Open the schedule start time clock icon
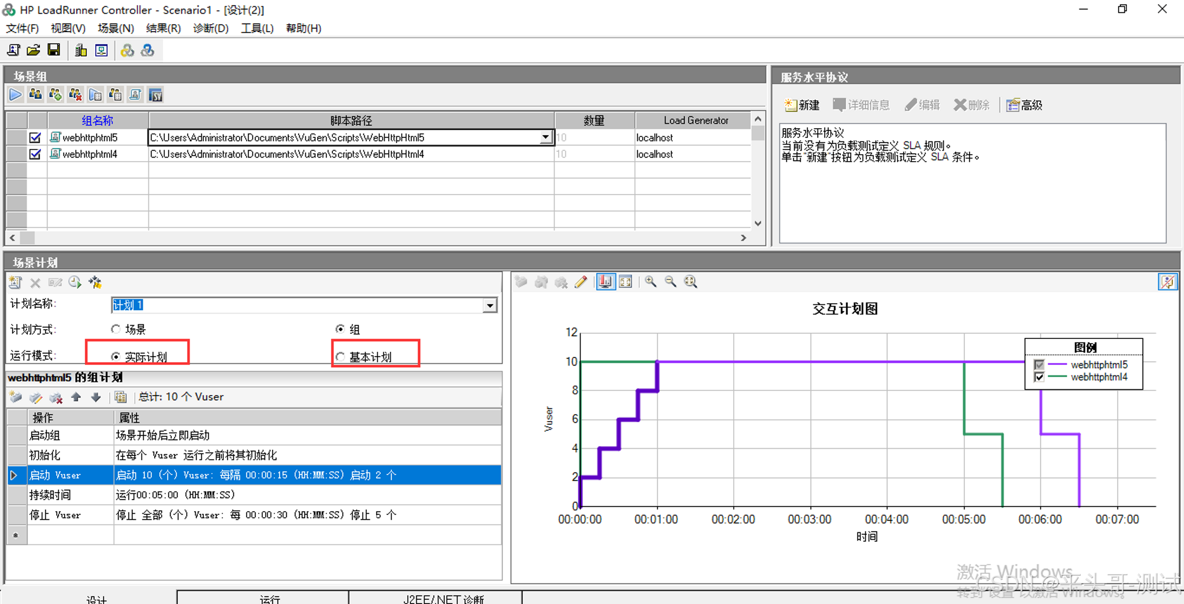 (x=75, y=282)
